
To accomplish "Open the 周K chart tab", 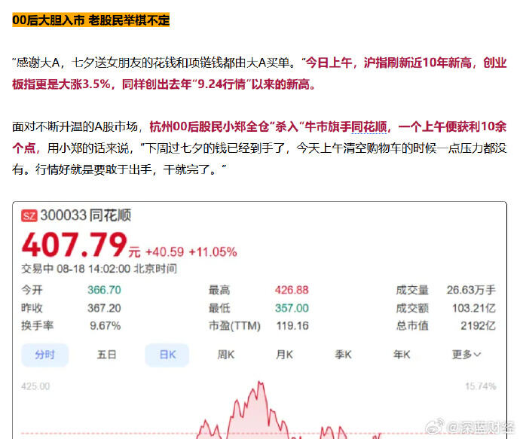I will pos(226,355).
